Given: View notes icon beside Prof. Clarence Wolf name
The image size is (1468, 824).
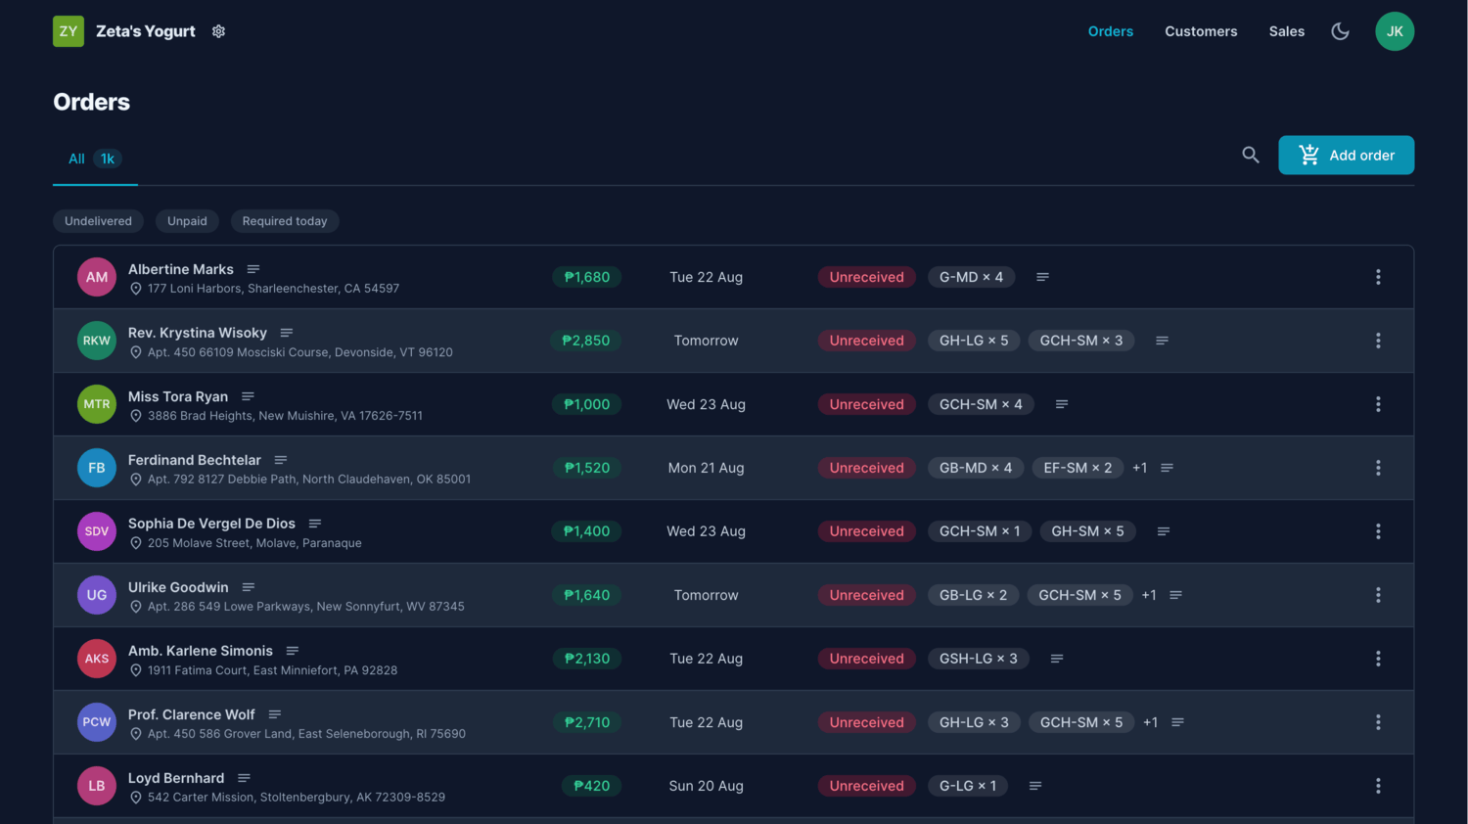Looking at the screenshot, I should coord(275,714).
